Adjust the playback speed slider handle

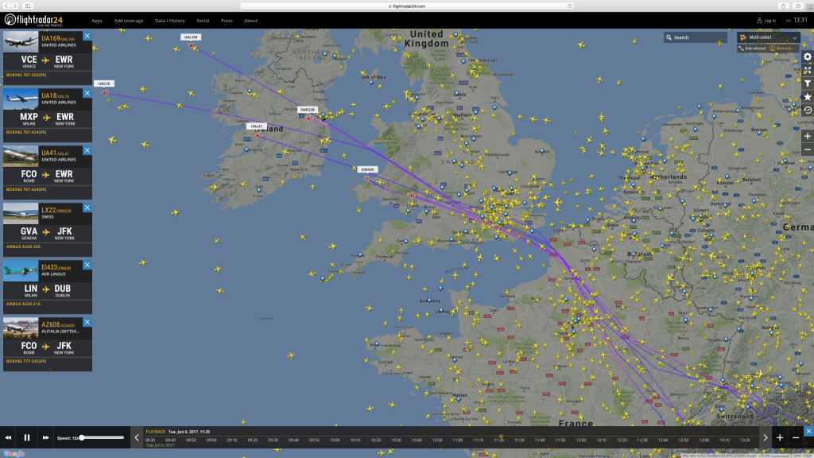(82, 438)
